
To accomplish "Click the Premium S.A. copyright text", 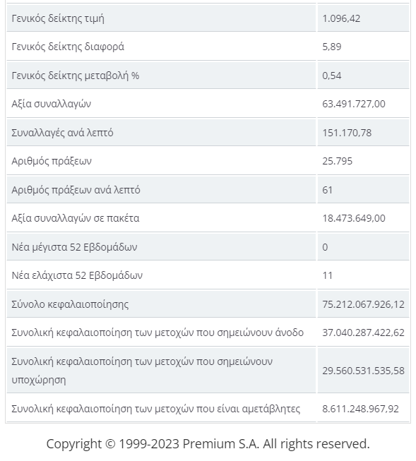I will click(x=208, y=443).
